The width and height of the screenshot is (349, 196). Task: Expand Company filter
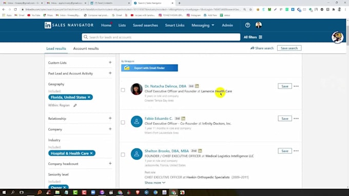click(110, 129)
